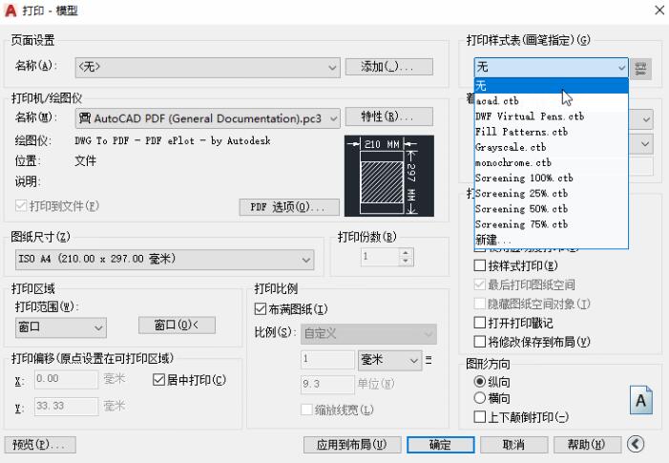Open the 毫米 units dropdown

coord(389,360)
